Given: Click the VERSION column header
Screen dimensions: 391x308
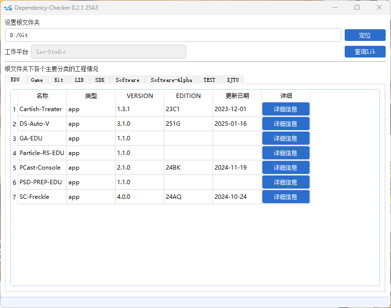Looking at the screenshot, I should (x=139, y=96).
